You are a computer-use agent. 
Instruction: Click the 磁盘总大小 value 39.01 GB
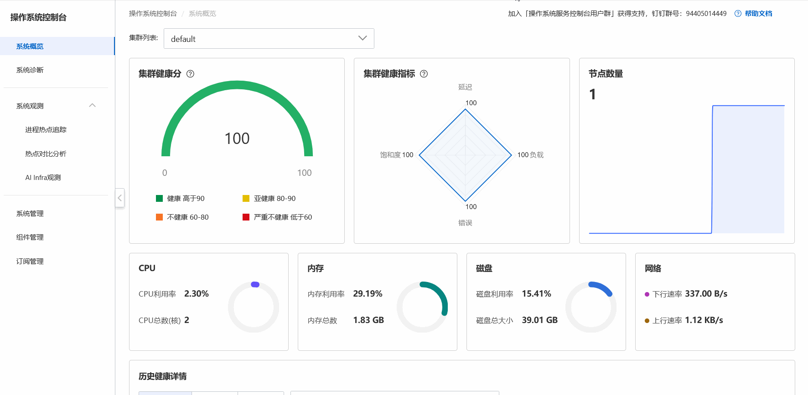pos(540,320)
